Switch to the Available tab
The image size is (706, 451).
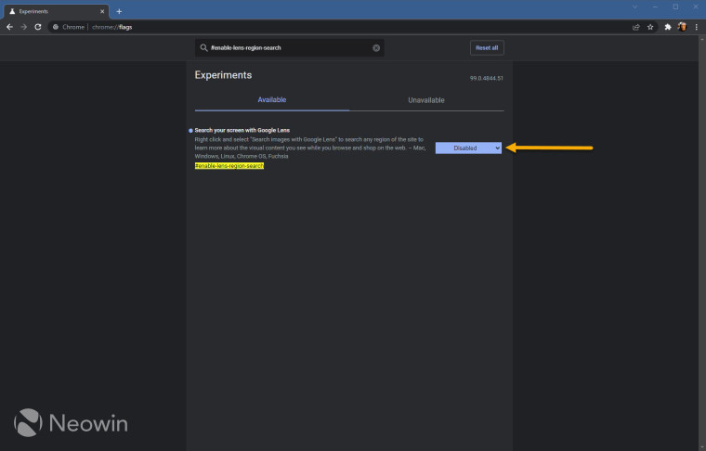click(x=272, y=100)
